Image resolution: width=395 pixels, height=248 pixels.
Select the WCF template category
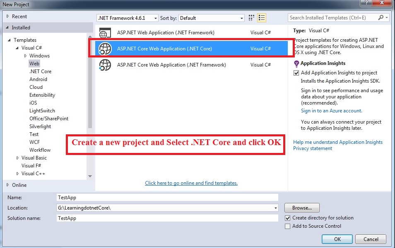point(34,142)
